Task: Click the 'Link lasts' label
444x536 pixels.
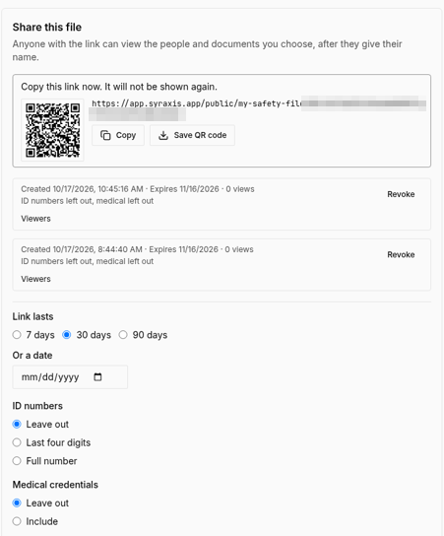Action: pos(32,316)
